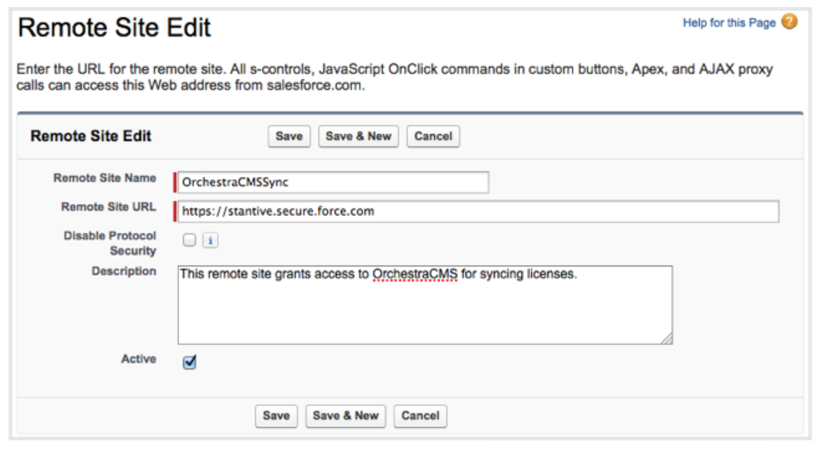Focus the Remote Site Name field

pos(333,183)
